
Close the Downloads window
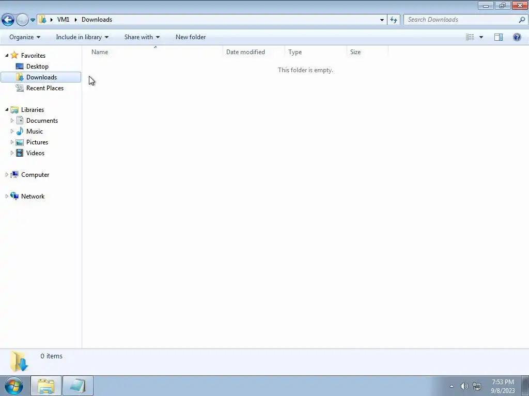pos(520,5)
